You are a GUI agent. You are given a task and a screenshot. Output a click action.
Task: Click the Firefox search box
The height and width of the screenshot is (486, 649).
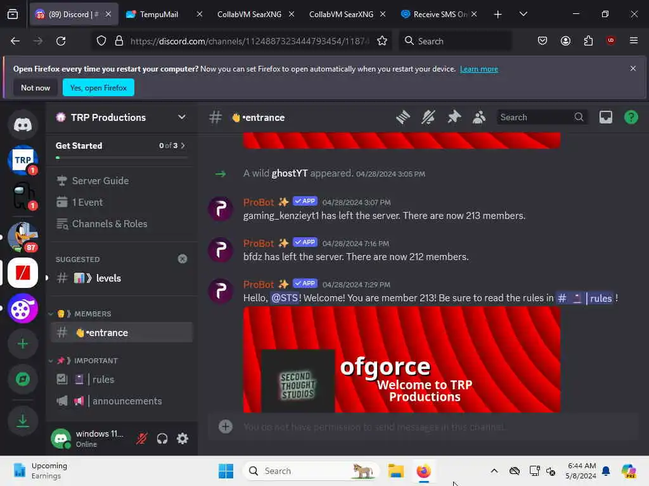pos(455,41)
